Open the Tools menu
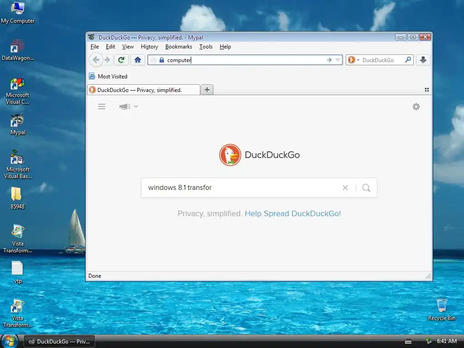 coord(206,47)
